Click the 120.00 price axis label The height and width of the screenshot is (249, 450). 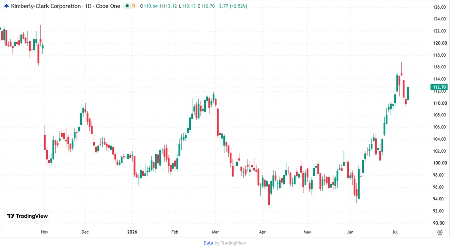coord(439,43)
